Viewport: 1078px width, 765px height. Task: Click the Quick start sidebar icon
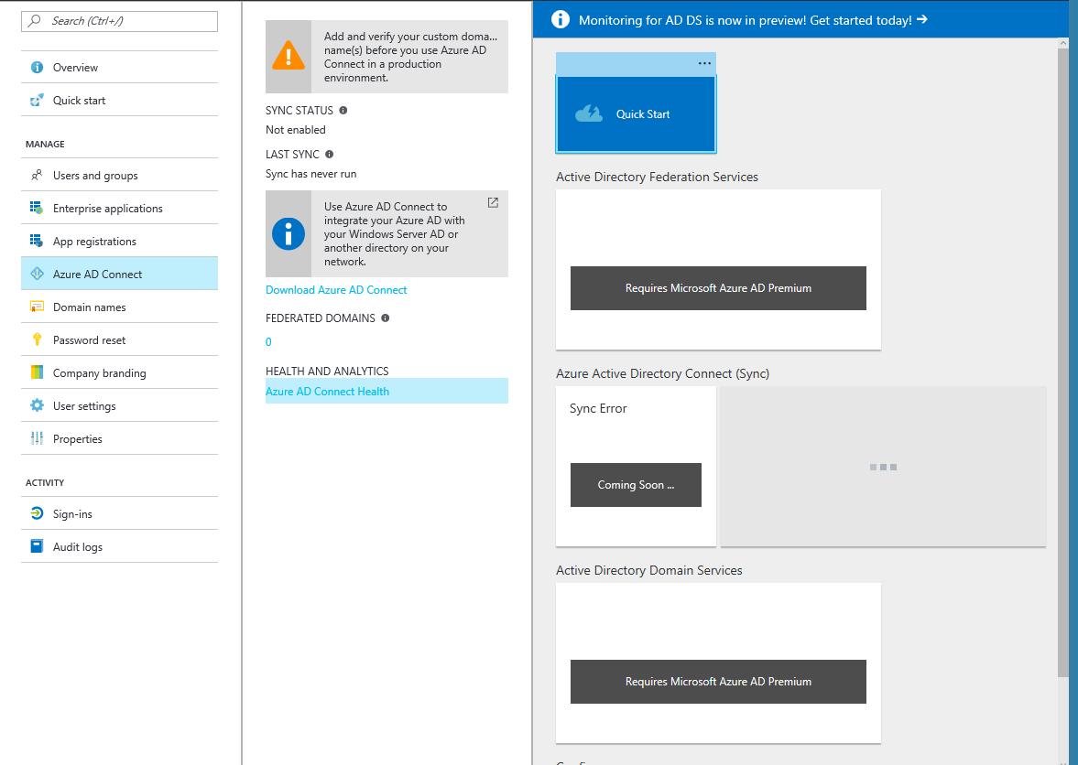(37, 101)
